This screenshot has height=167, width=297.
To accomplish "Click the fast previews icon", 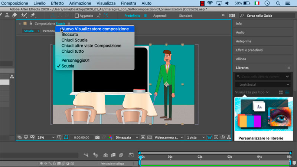I will [216, 137].
